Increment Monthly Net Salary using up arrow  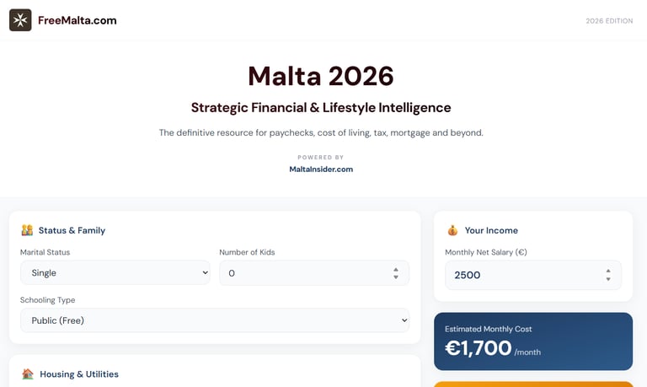click(x=608, y=271)
